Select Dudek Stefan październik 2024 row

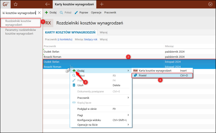(129, 52)
